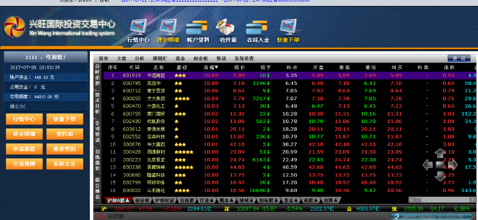Open the 港期汇 menu
The width and height of the screenshot is (478, 220).
point(160,58)
